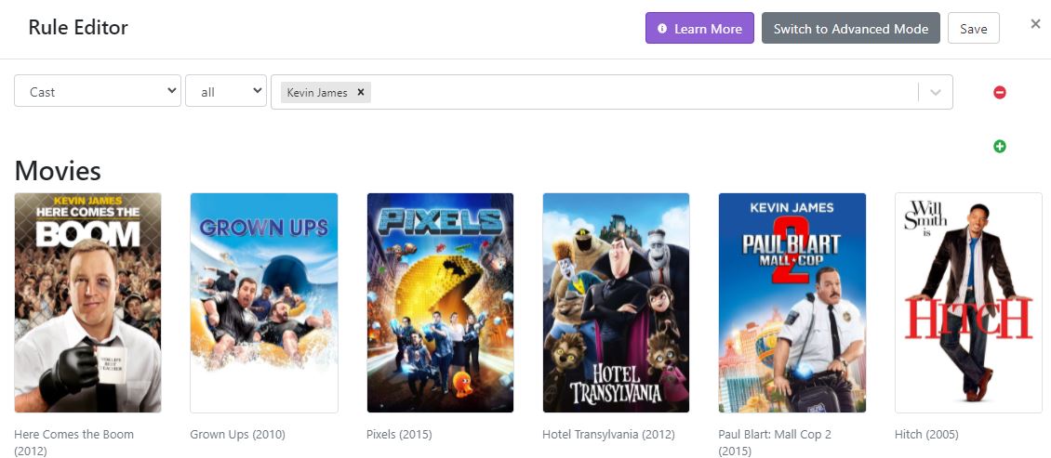Click the Hotel Transylvania poster
The image size is (1051, 458).
[616, 302]
